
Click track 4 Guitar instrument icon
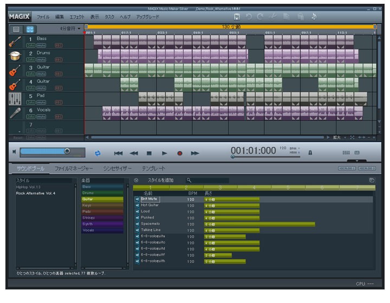[x=15, y=85]
